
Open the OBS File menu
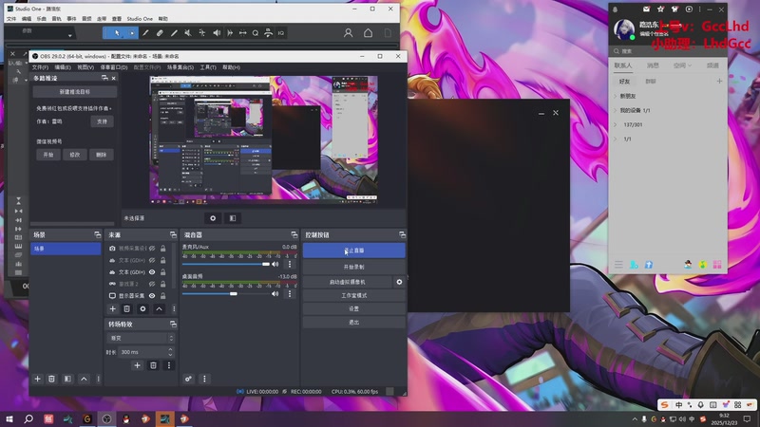(40, 67)
